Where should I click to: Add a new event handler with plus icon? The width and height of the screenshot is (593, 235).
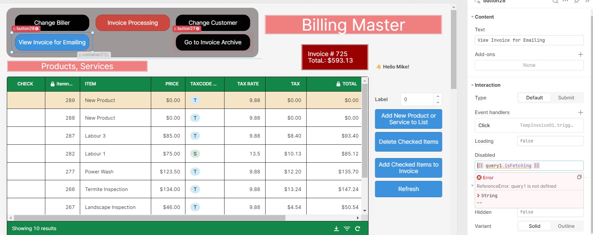point(580,112)
